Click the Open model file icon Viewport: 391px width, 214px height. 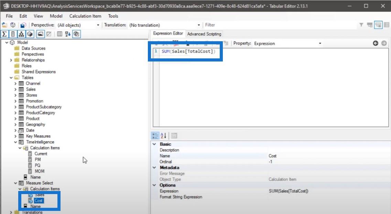(4, 25)
